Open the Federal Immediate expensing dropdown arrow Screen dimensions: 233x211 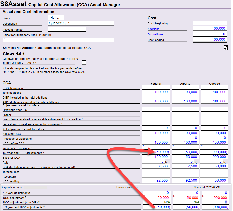pos(143,145)
